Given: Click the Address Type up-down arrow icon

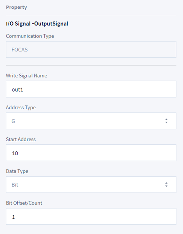Looking at the screenshot, I should (x=166, y=121).
